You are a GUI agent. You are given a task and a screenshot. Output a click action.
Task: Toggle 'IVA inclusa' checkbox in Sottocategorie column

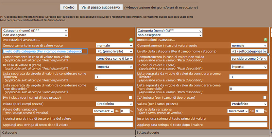pos(265,98)
